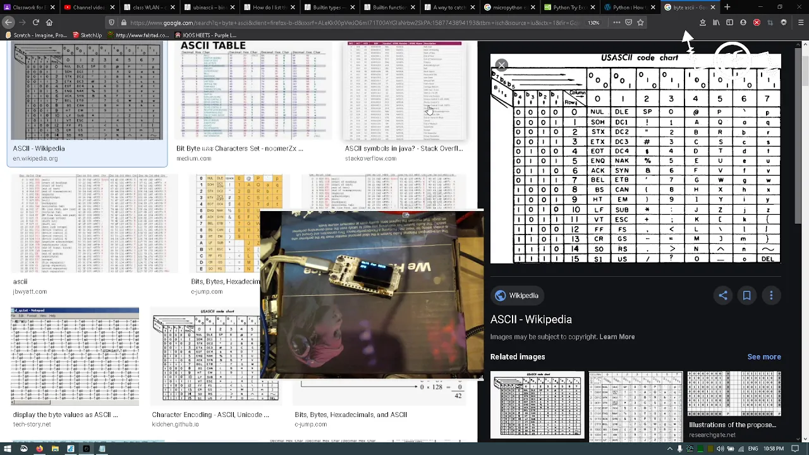
Task: Reload the current page
Action: tap(35, 22)
